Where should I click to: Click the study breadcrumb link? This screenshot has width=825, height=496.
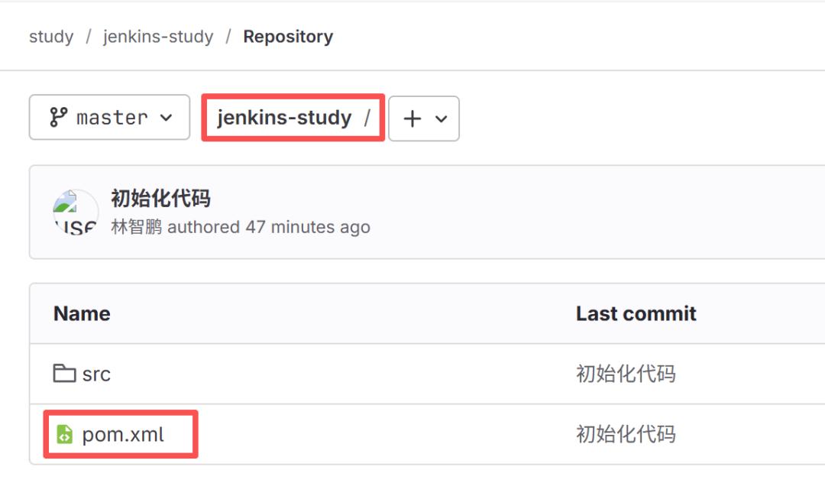[50, 36]
